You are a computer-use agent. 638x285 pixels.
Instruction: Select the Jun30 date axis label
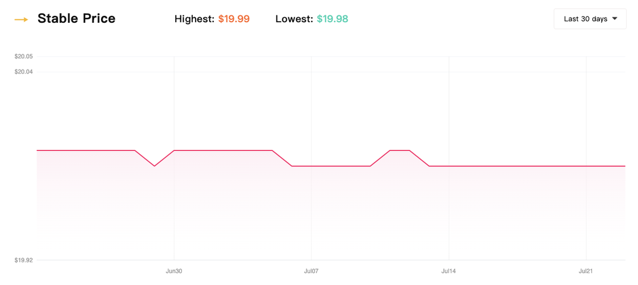(x=174, y=271)
